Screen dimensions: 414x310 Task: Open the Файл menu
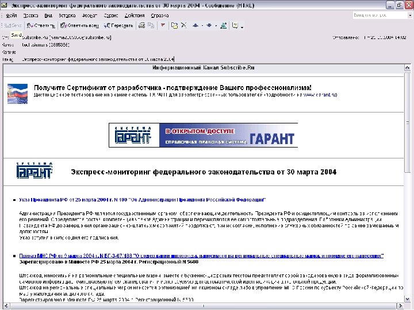click(x=11, y=15)
